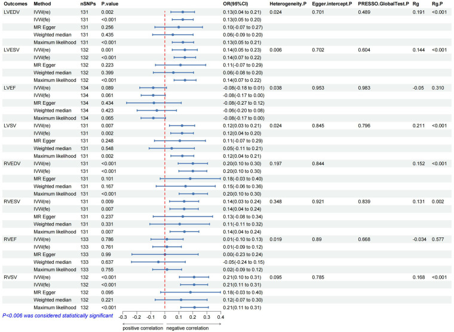Click the -0.3 tick on the axis
This screenshot has height=332, width=454.
[x=123, y=317]
